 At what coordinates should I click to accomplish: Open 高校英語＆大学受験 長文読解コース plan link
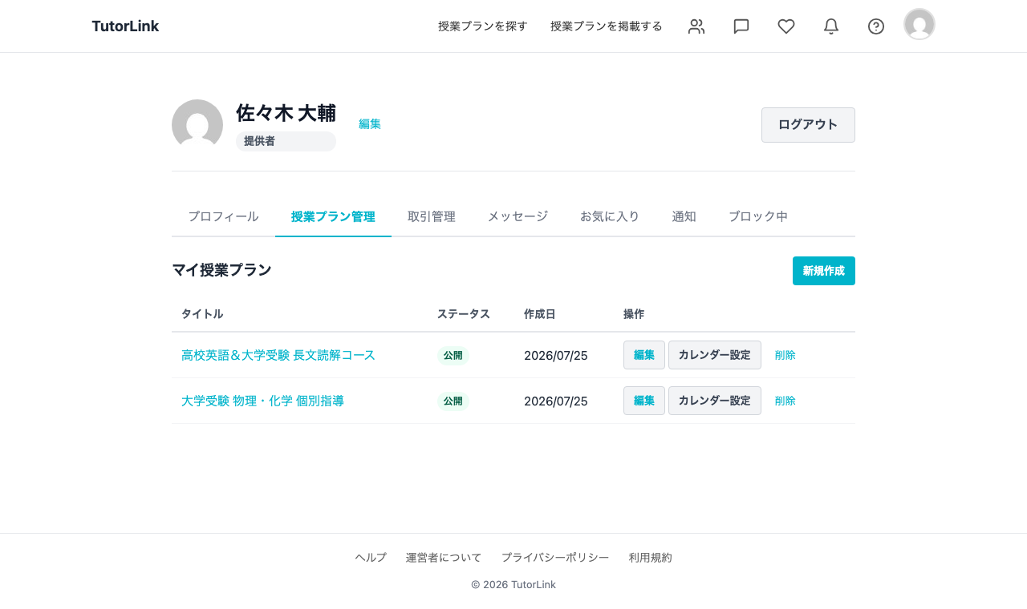pos(278,355)
